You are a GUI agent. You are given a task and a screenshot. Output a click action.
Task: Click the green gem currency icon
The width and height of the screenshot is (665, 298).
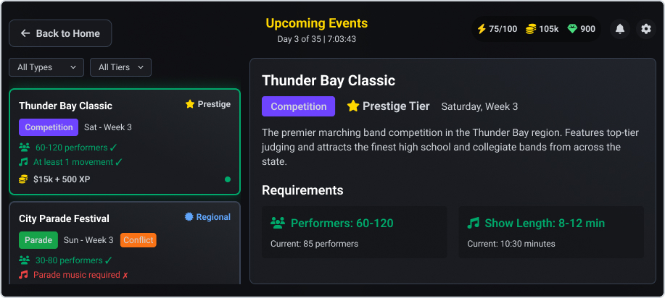click(x=572, y=29)
